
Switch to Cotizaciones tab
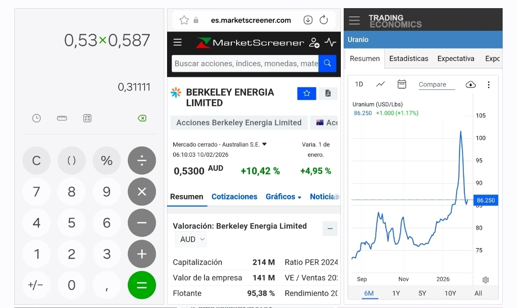(x=235, y=197)
